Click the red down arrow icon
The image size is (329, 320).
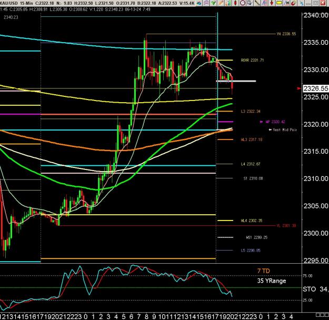[272, 3]
